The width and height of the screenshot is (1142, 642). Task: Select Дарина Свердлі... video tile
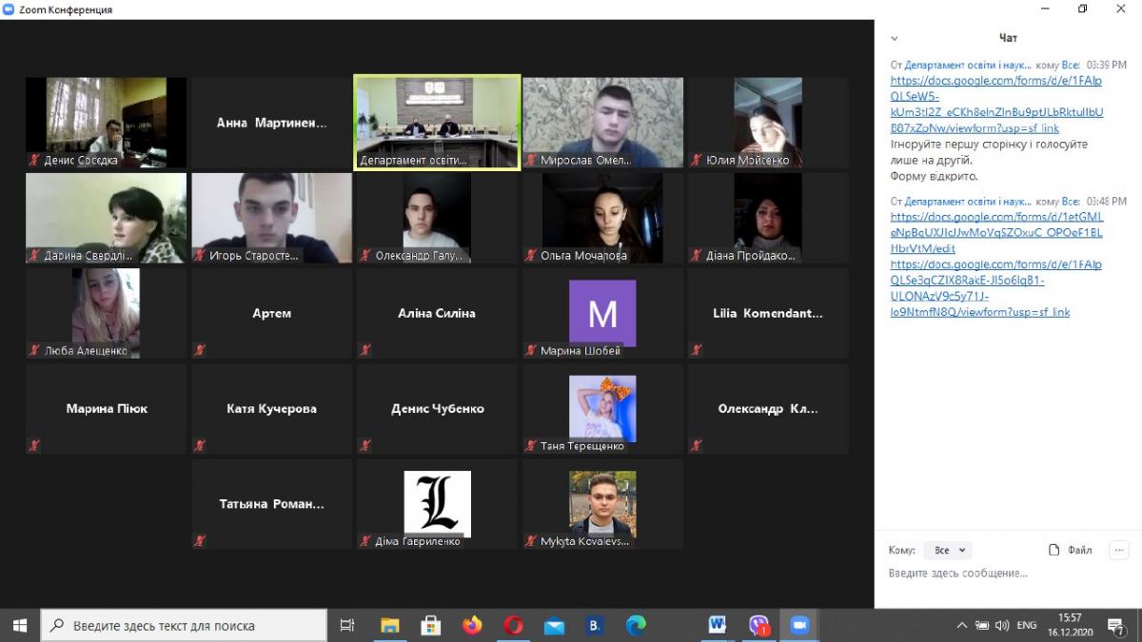(106, 218)
